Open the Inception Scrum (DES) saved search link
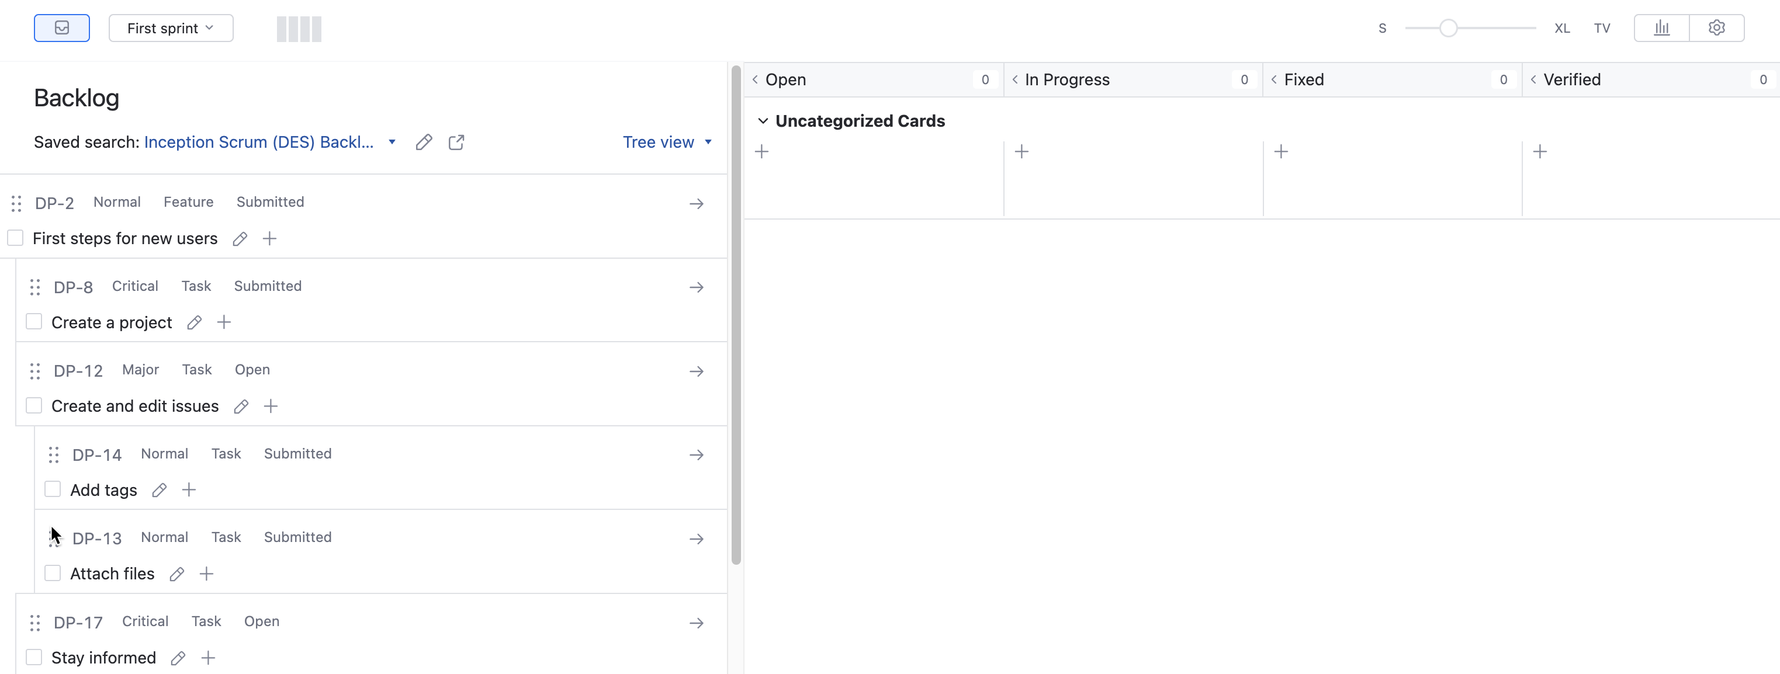Image resolution: width=1780 pixels, height=674 pixels. pyautogui.click(x=258, y=143)
